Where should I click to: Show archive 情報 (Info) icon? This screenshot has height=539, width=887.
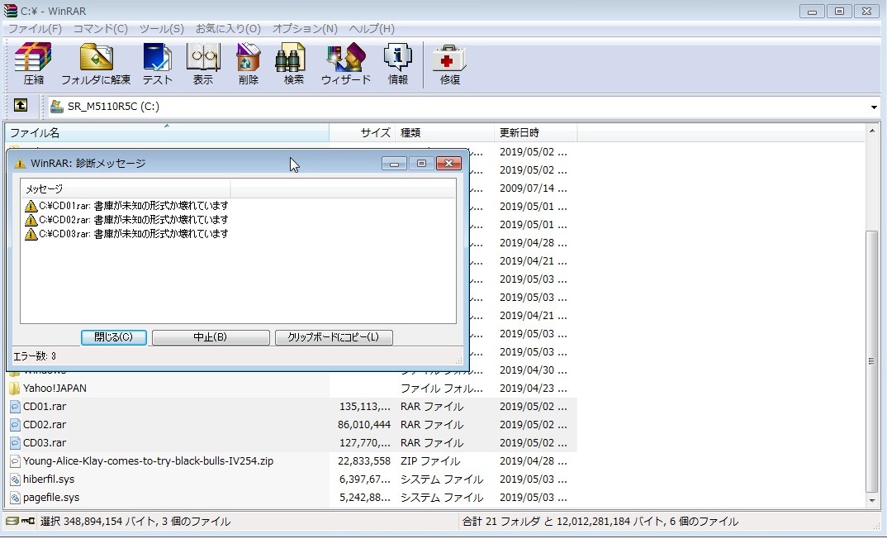(398, 58)
